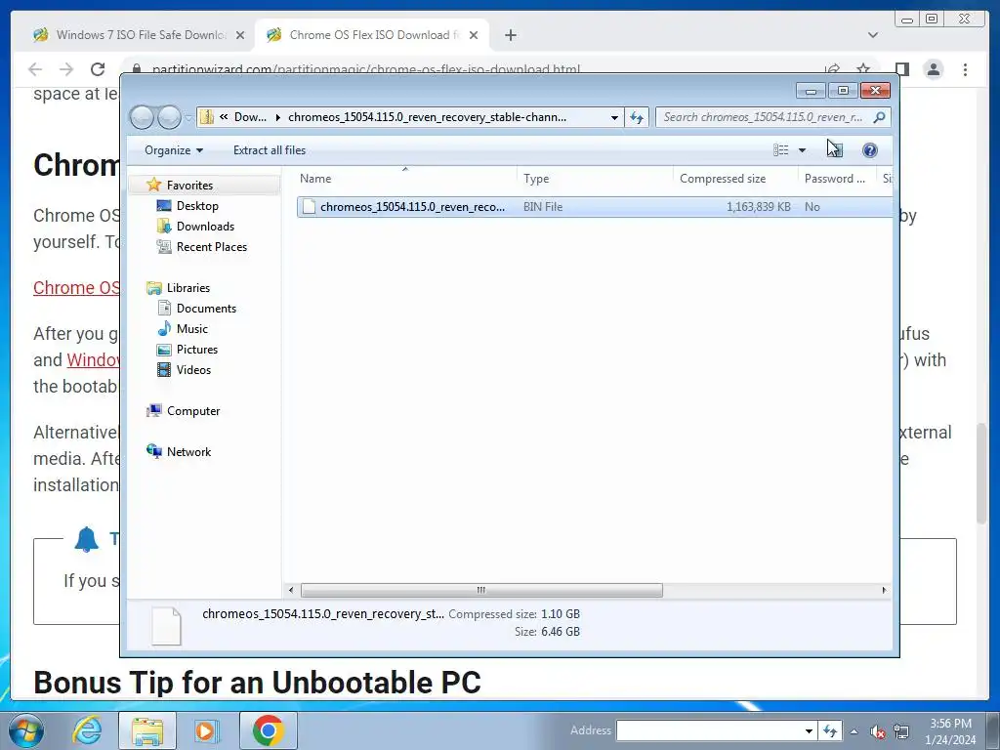Open taskbar Address dropdown

click(x=809, y=730)
